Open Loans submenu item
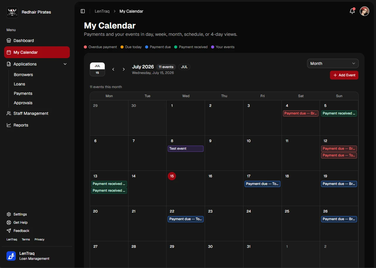 [x=20, y=84]
